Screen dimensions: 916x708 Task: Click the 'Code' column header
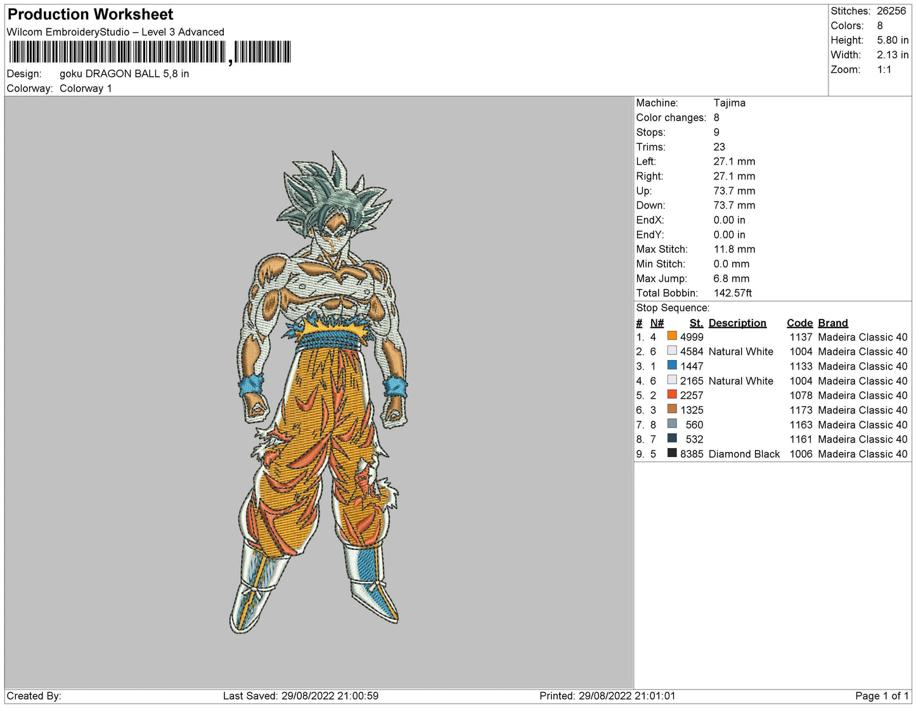click(799, 323)
